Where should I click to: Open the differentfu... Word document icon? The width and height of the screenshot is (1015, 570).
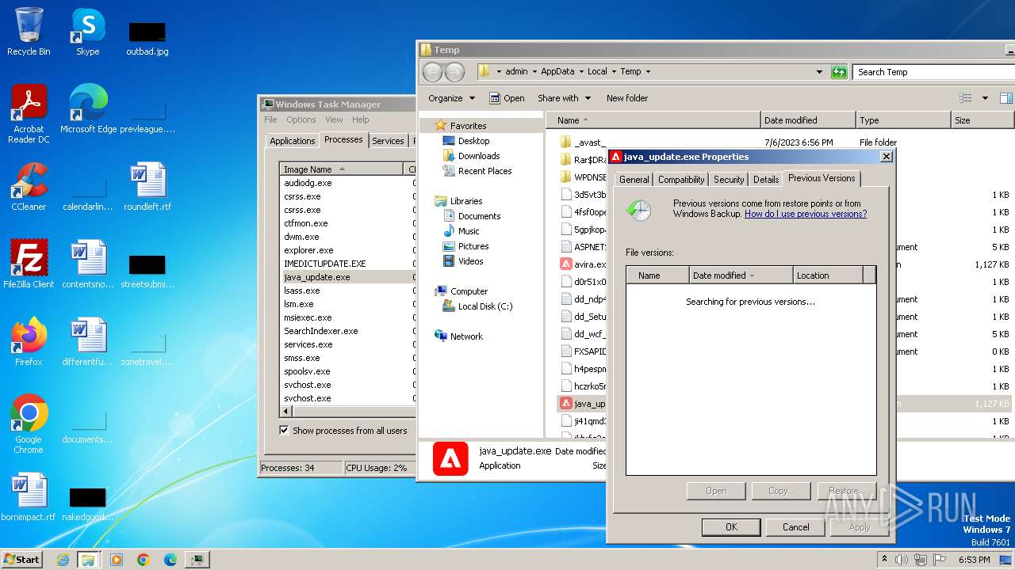coord(88,342)
